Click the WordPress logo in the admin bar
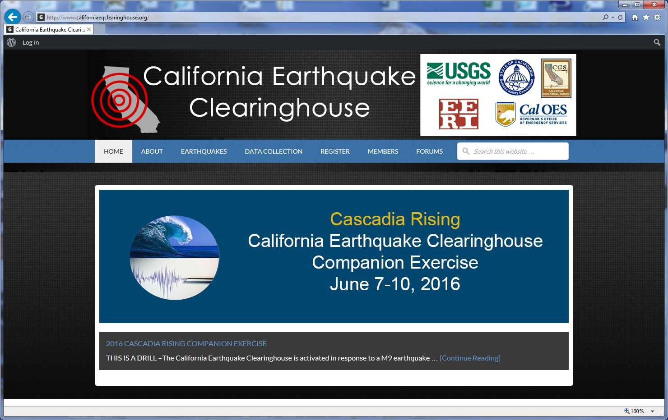The height and width of the screenshot is (420, 668). coord(10,42)
